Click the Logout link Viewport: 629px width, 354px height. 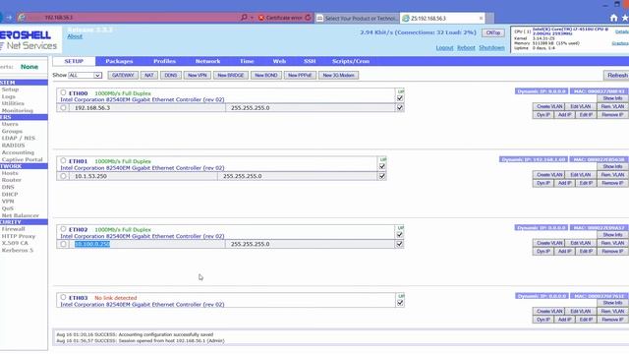444,48
